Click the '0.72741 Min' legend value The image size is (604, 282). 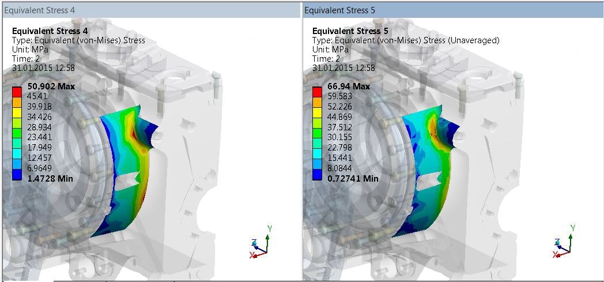pyautogui.click(x=353, y=178)
